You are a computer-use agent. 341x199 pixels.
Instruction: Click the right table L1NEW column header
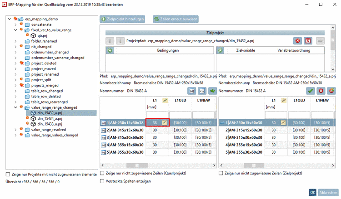tap(322, 100)
